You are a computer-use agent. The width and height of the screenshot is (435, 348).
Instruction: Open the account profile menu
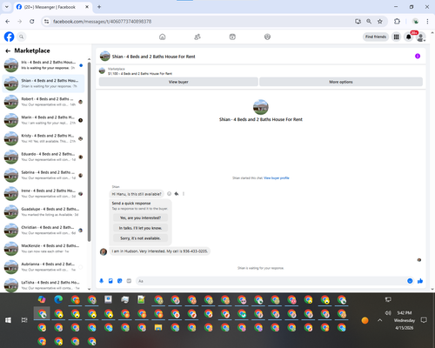pyautogui.click(x=421, y=37)
